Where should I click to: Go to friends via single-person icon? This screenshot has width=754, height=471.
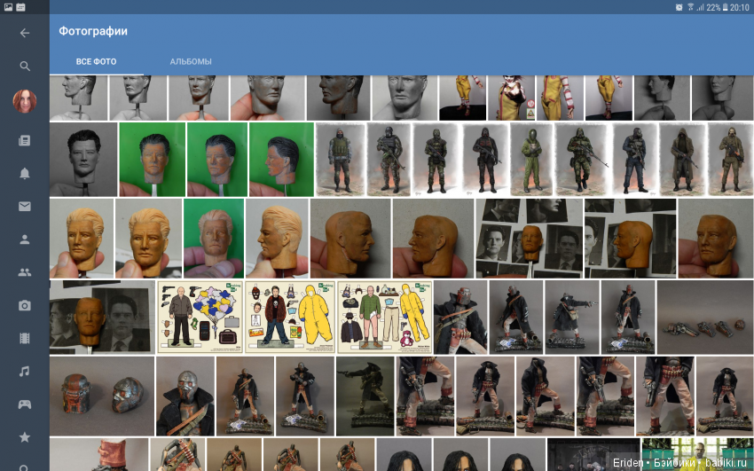[25, 239]
